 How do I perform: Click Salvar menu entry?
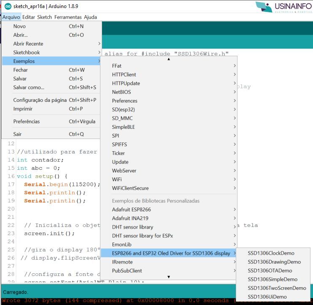[51, 79]
